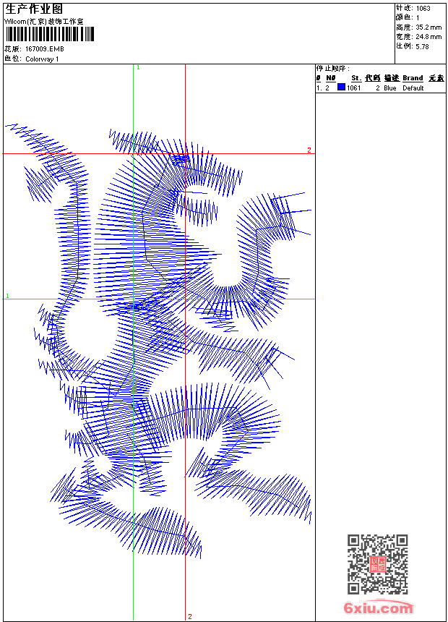The width and height of the screenshot is (448, 622).
Task: Click the 元素 column header
Action: [436, 78]
